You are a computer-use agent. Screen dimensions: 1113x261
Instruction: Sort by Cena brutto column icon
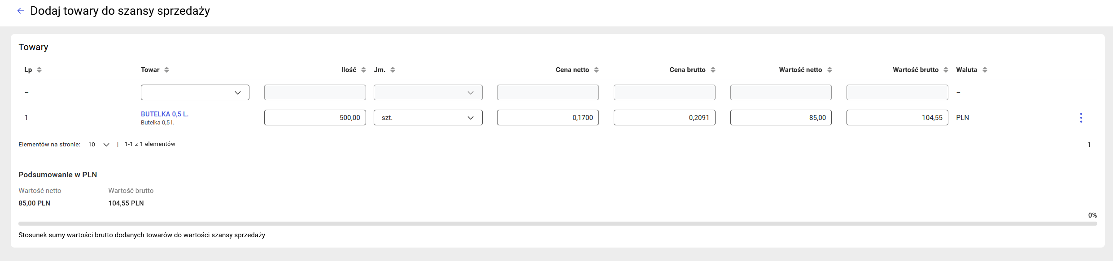click(713, 70)
